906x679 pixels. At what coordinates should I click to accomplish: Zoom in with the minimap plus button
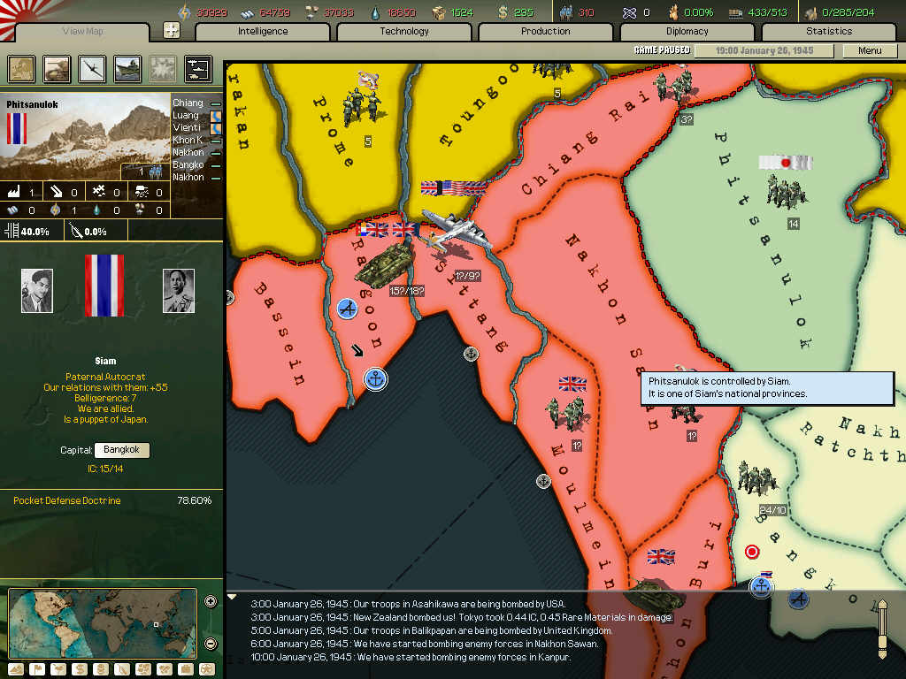coord(211,601)
